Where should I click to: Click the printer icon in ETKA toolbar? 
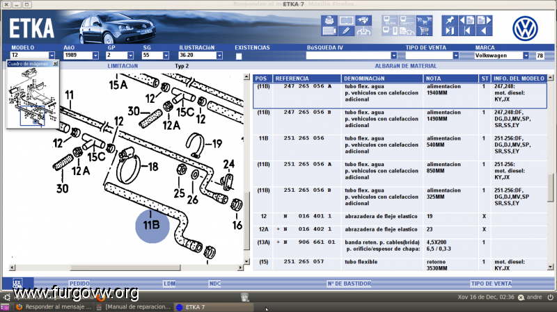click(x=329, y=20)
